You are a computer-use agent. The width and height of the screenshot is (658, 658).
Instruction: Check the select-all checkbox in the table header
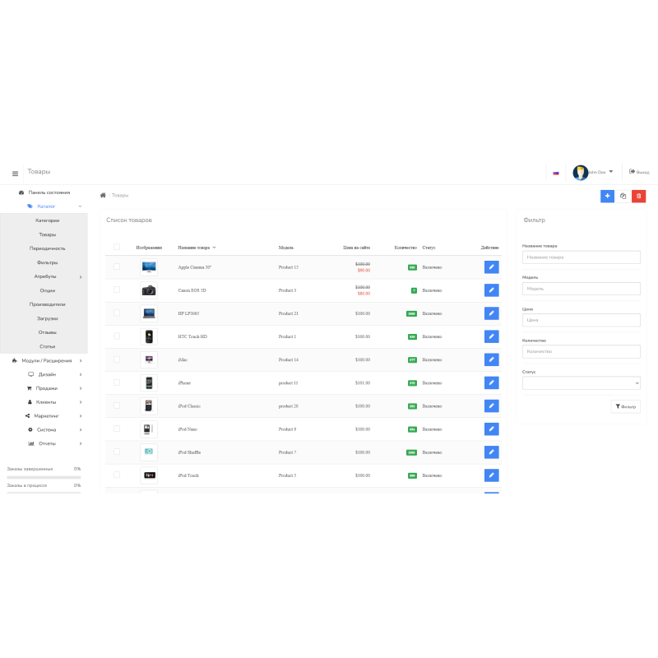(x=116, y=246)
